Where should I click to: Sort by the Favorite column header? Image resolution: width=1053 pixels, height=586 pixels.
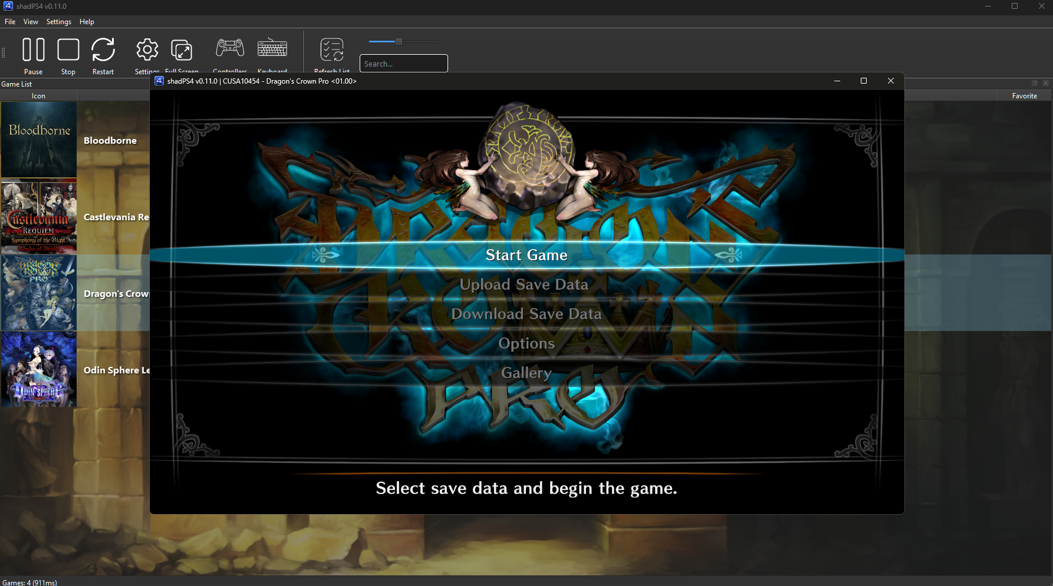(1024, 96)
